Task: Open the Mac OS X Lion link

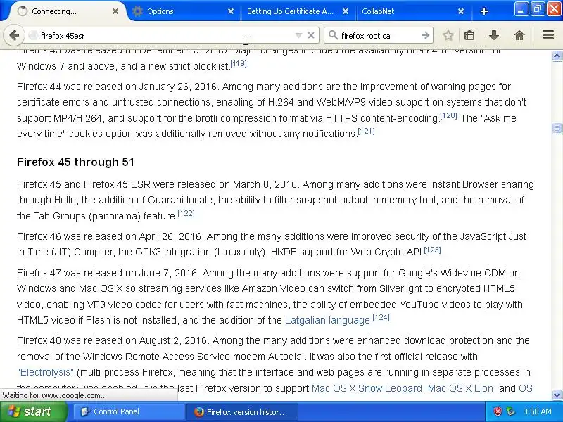Action: 460,388
